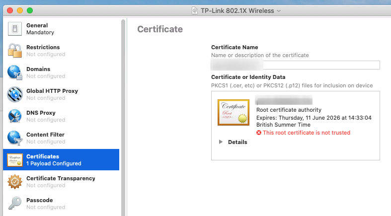The width and height of the screenshot is (391, 216).
Task: Click the 'root certificate is not trusted' warning
Action: (x=307, y=133)
